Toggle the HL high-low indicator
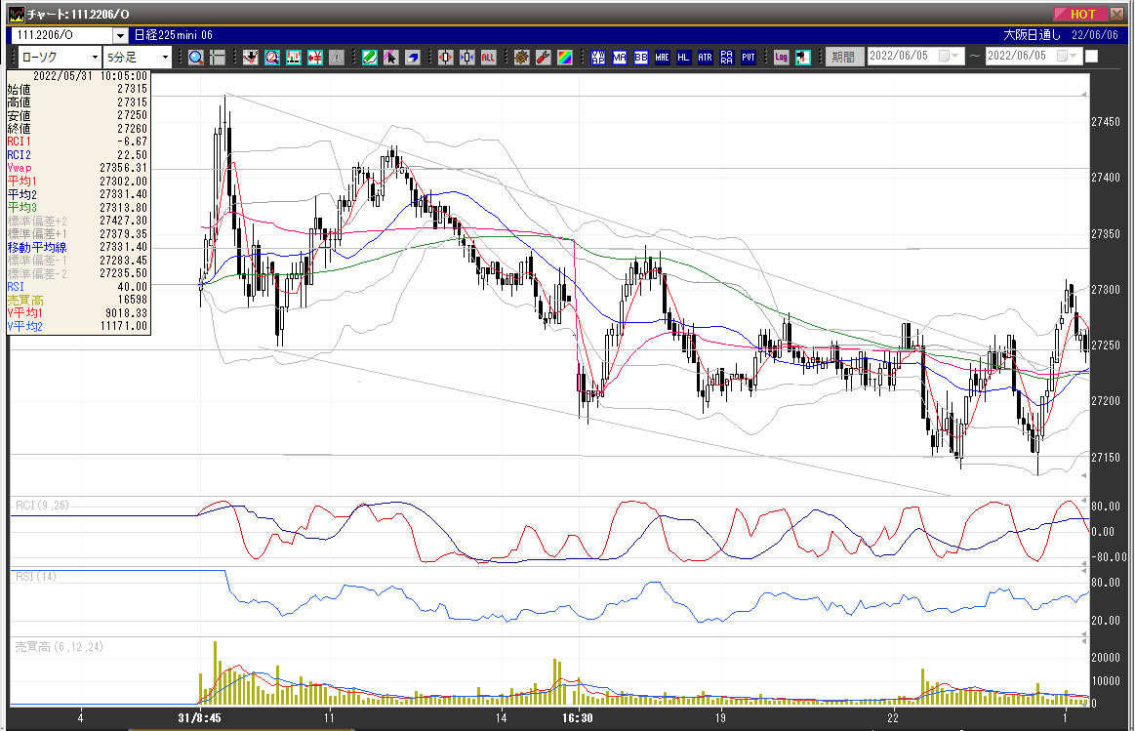Viewport: 1135px width, 731px height. pyautogui.click(x=683, y=58)
